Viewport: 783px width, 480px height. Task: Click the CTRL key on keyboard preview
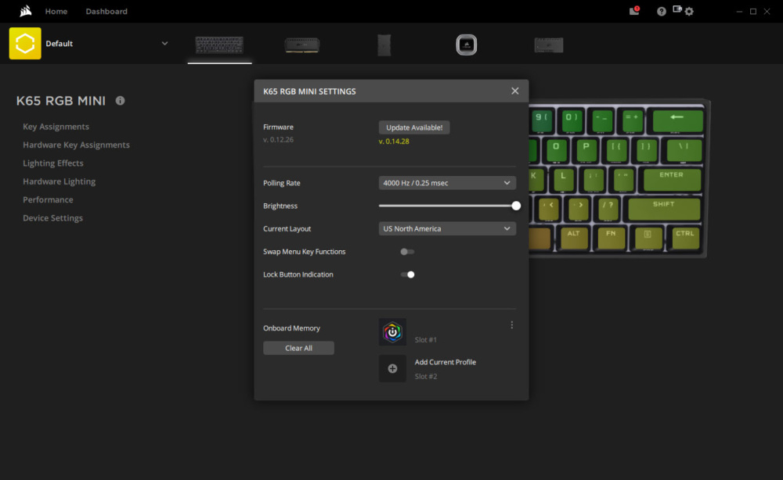684,238
